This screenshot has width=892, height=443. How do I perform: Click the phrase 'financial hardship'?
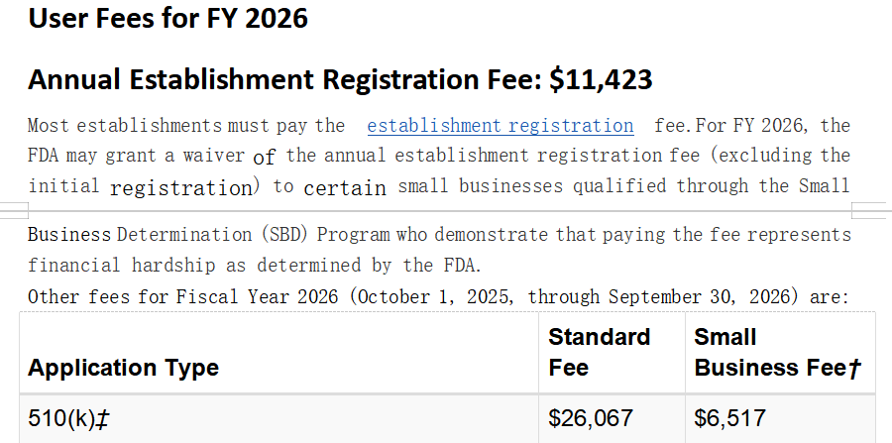pos(122,265)
